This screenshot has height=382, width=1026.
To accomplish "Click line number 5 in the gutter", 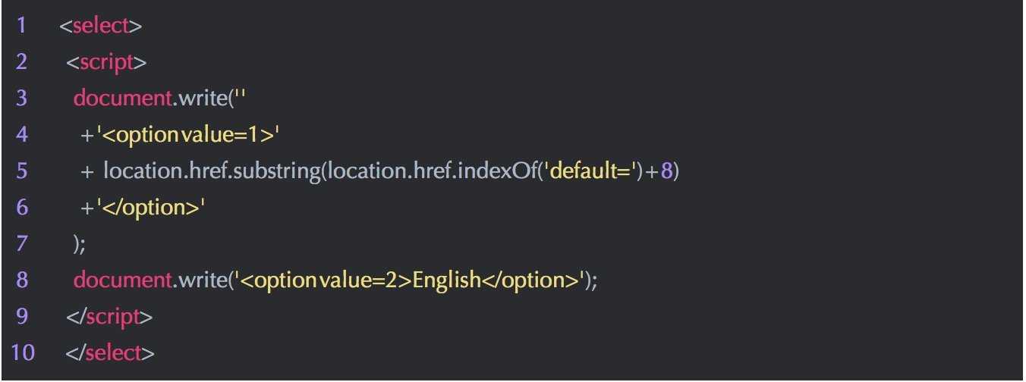I will (x=21, y=171).
